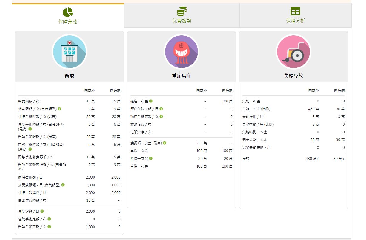
Task: Click the 放射治療 / 次 label
Action: (x=141, y=124)
